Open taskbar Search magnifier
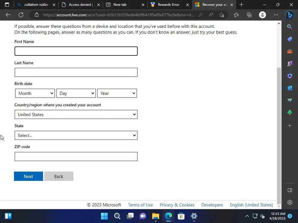The image size is (298, 223). click(117, 216)
